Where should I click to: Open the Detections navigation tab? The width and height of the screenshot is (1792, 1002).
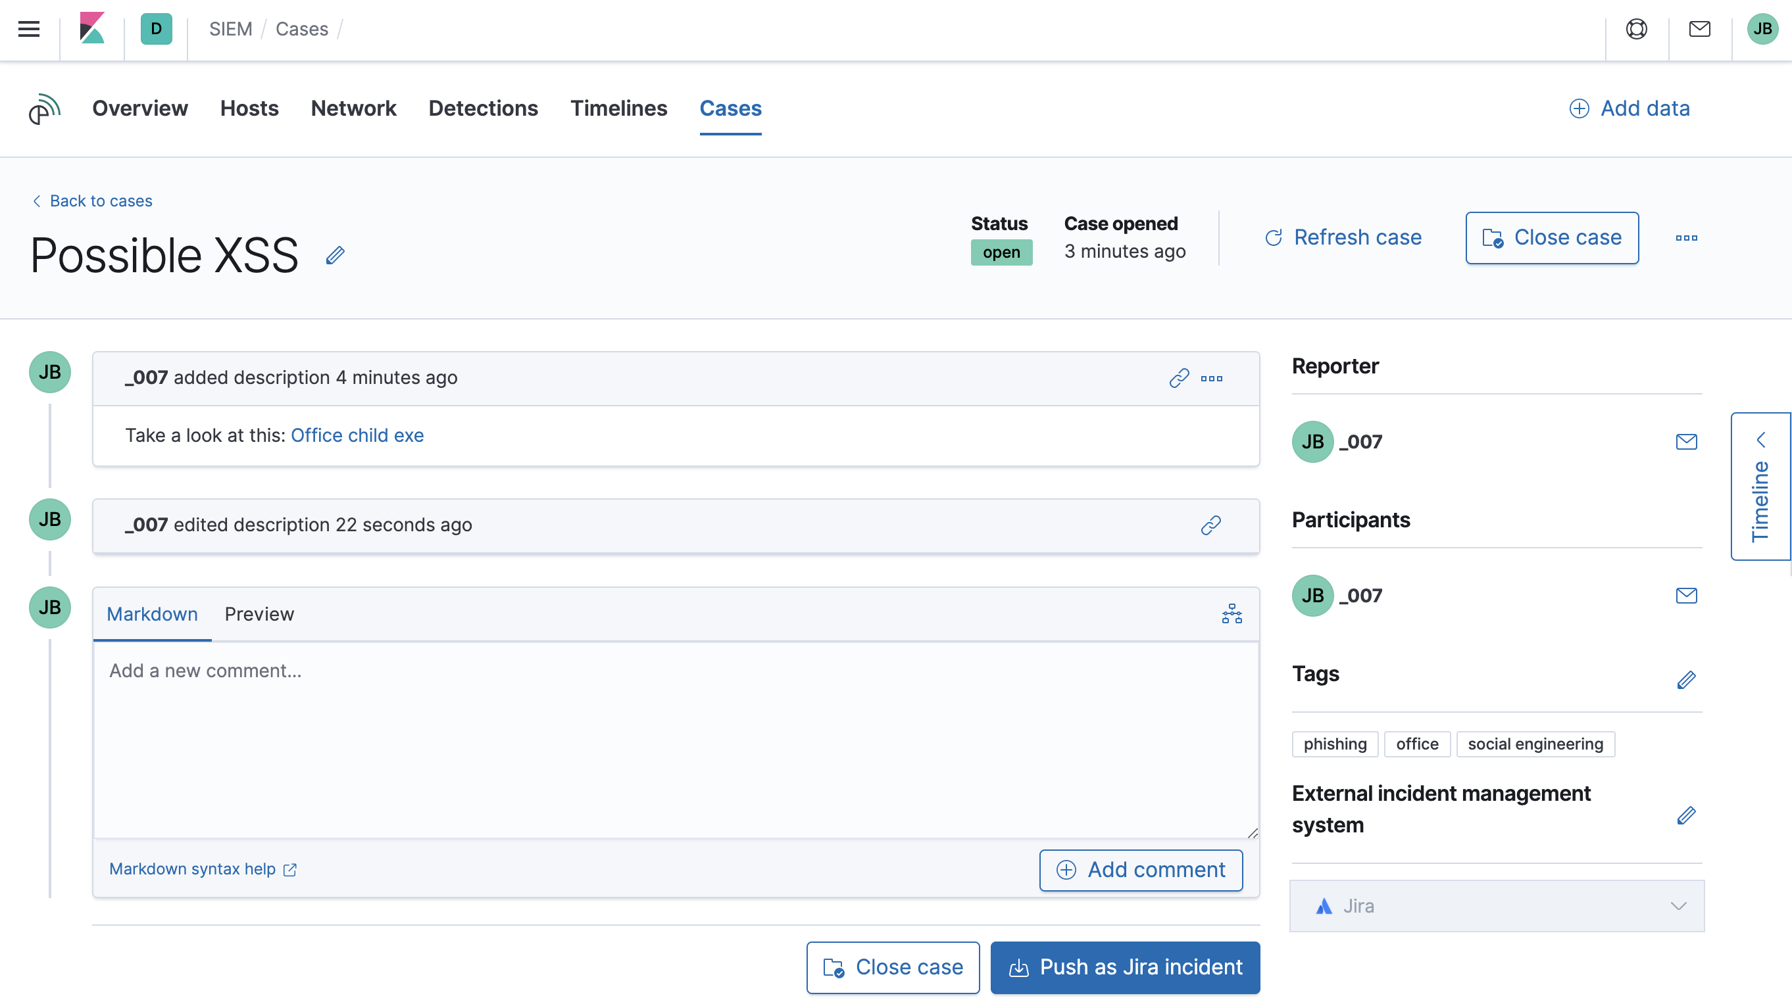483,108
